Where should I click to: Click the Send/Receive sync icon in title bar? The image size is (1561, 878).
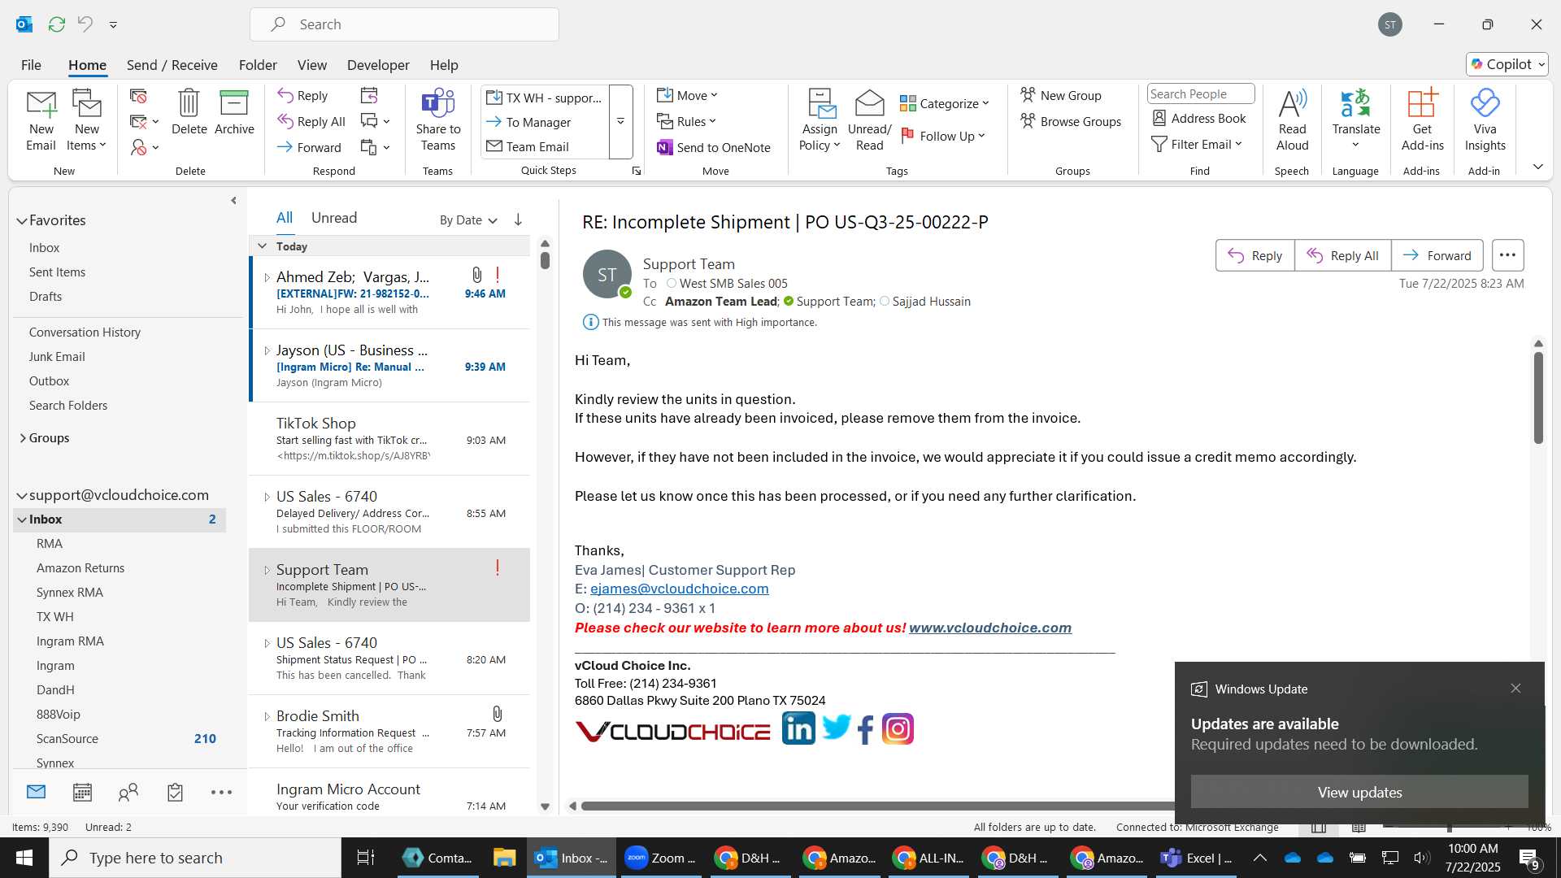click(57, 24)
